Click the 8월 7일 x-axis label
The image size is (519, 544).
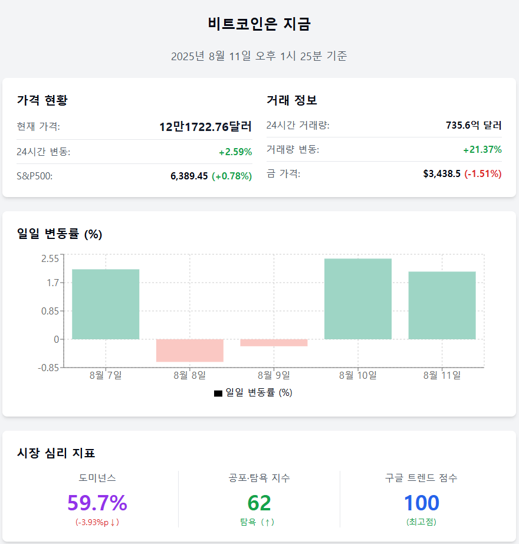click(106, 375)
